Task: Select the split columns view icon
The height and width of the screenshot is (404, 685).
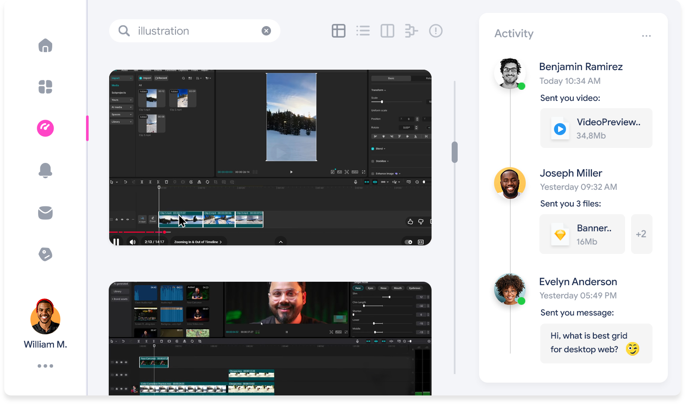Action: (x=387, y=31)
